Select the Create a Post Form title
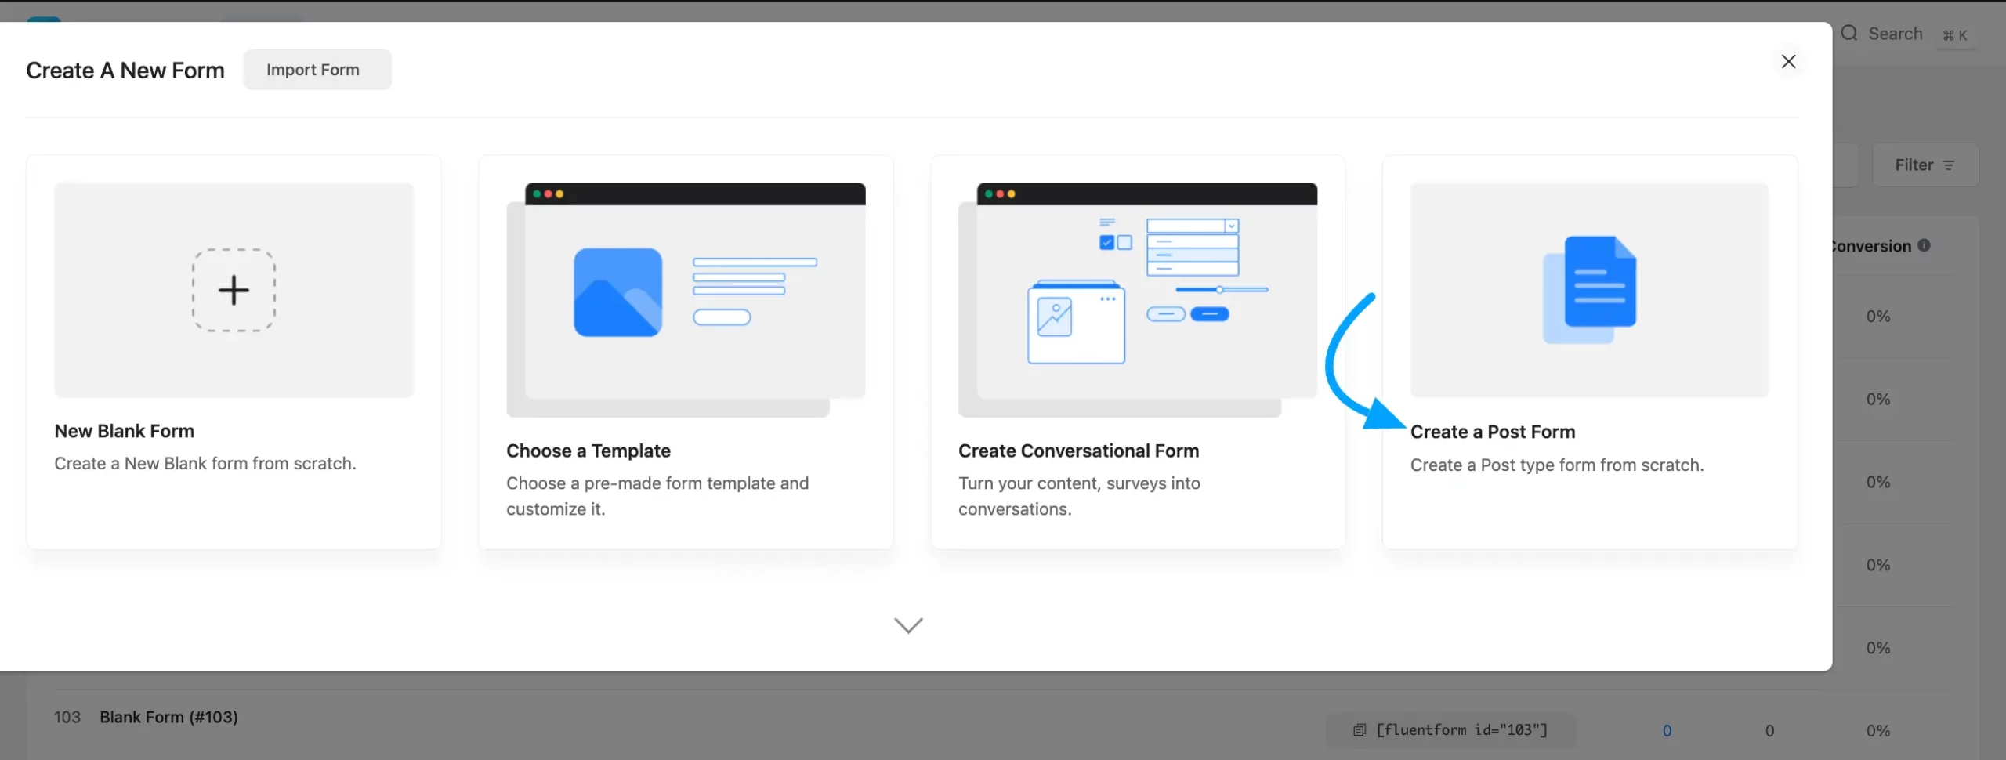 click(x=1492, y=432)
